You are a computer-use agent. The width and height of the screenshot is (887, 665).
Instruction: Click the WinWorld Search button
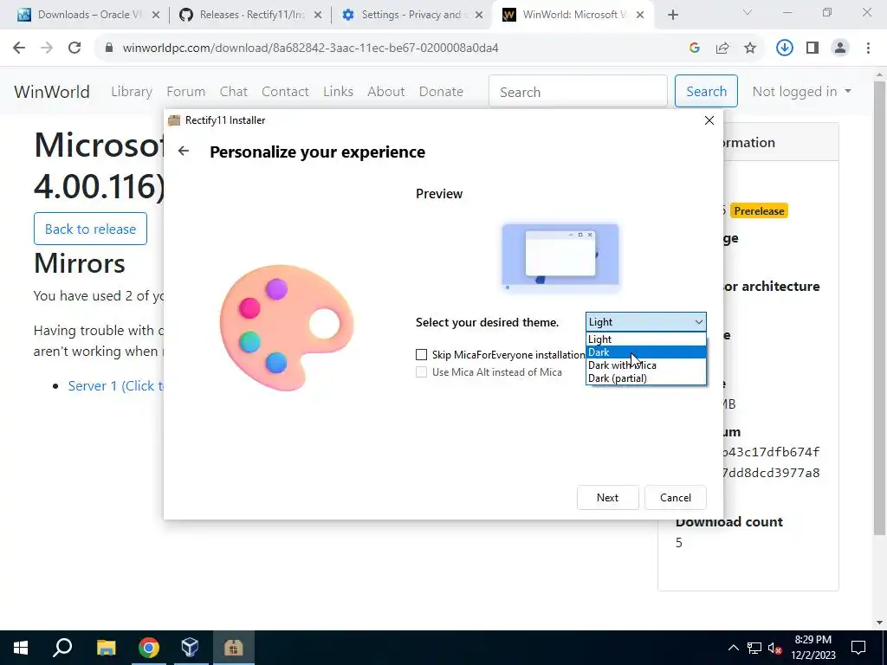(x=706, y=91)
